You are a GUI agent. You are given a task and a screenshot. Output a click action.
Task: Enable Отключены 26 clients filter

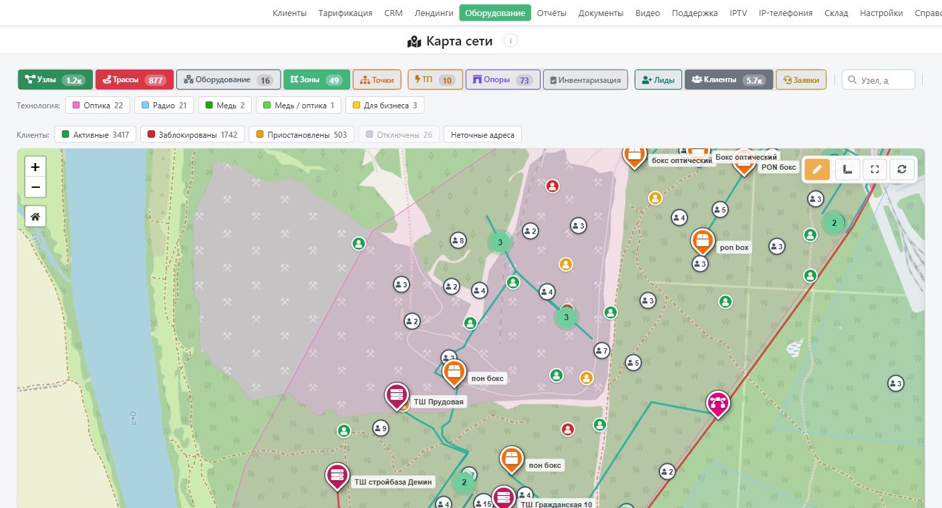click(x=399, y=134)
